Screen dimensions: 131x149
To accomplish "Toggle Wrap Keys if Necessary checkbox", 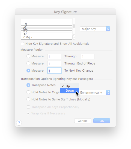I will click(x=28, y=113).
